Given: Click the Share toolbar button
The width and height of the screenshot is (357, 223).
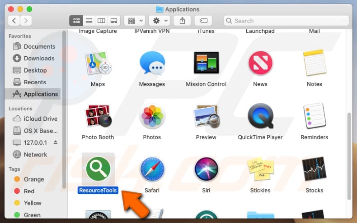Looking at the screenshot, I should 183,20.
